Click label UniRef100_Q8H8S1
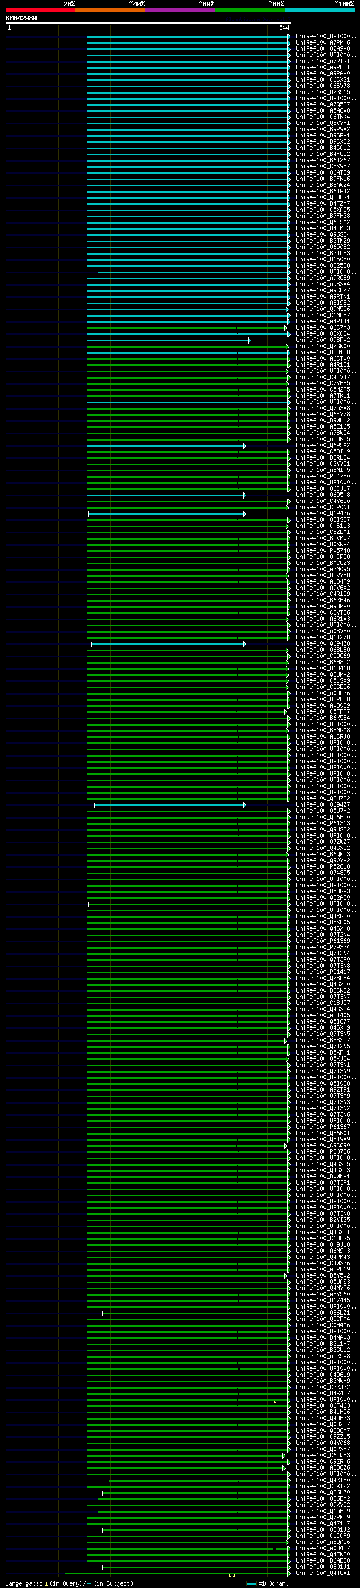This screenshot has height=1588, width=360. (x=323, y=197)
